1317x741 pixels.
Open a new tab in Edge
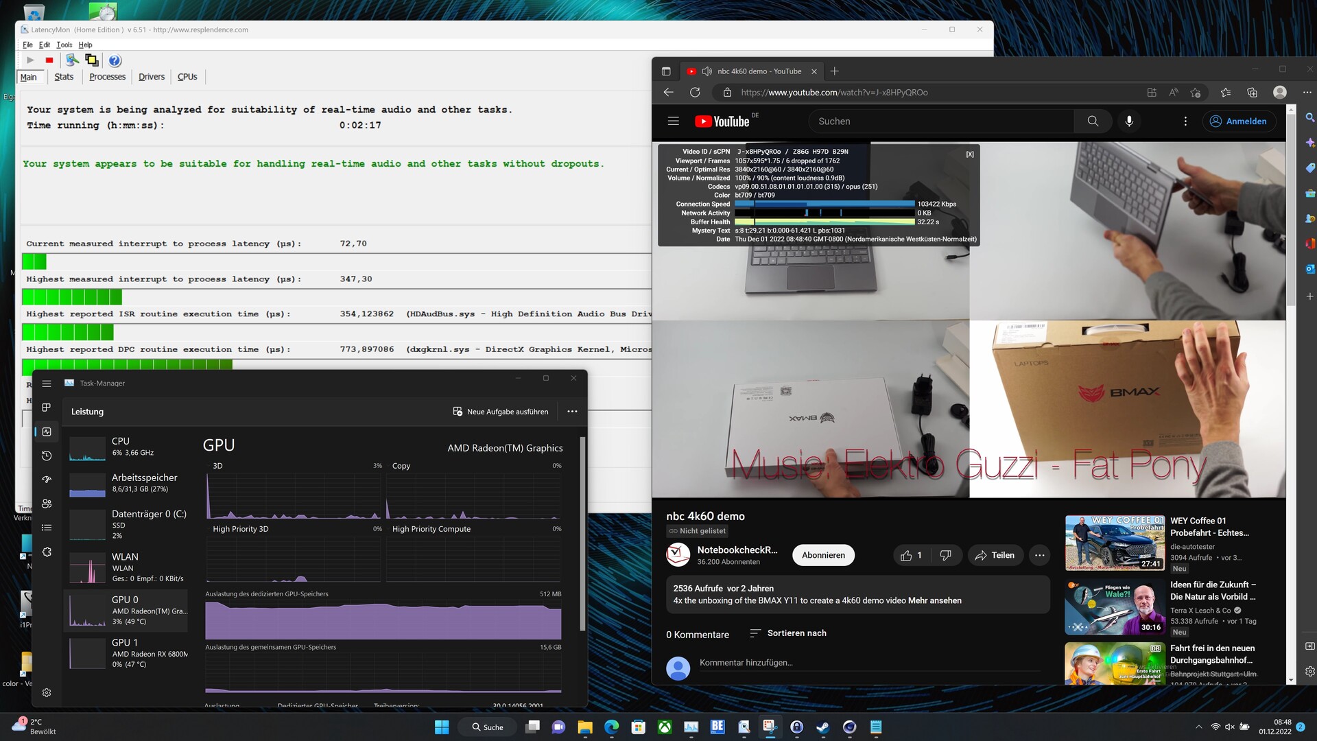coord(834,71)
